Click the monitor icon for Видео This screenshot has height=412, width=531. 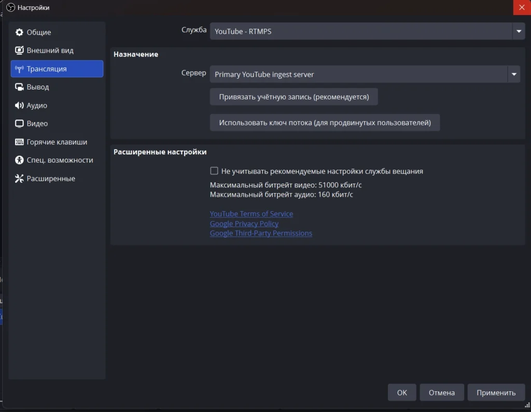(x=19, y=124)
